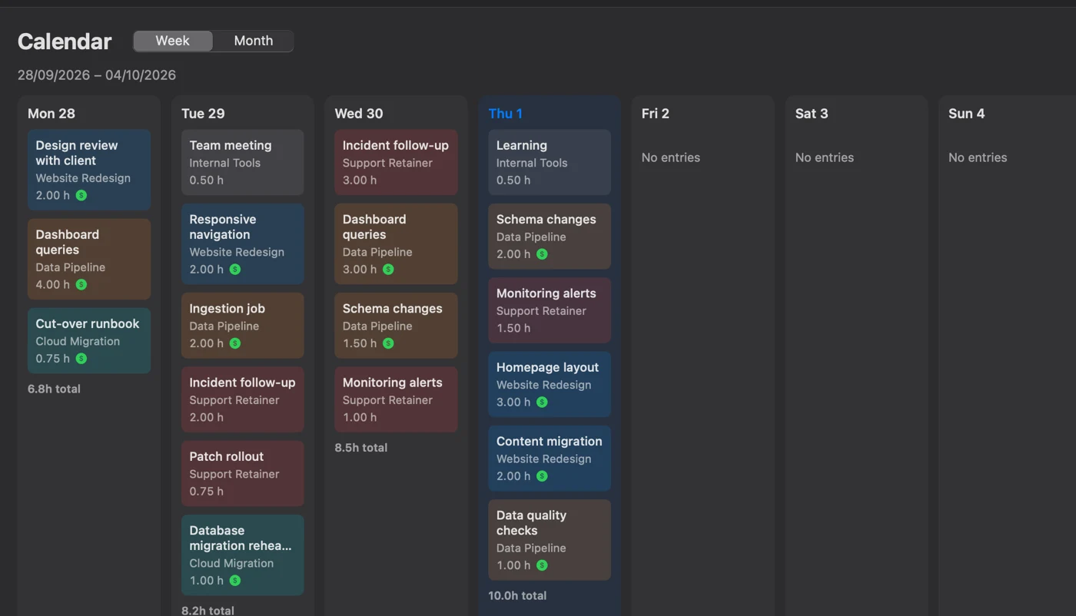The height and width of the screenshot is (616, 1076).
Task: Click the 10.0h total under Thursday
Action: (517, 595)
